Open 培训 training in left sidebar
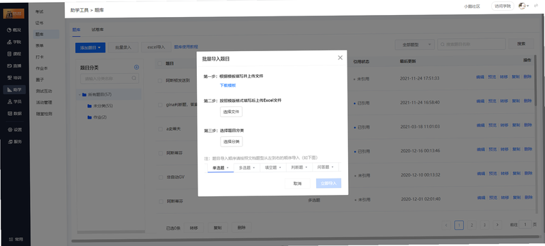The image size is (545, 246). tap(14, 78)
